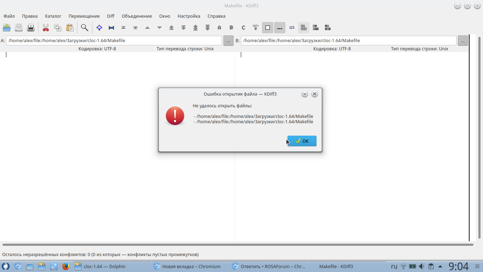
Task: Click the horizontal scrollbar at bottom
Action: [238, 245]
